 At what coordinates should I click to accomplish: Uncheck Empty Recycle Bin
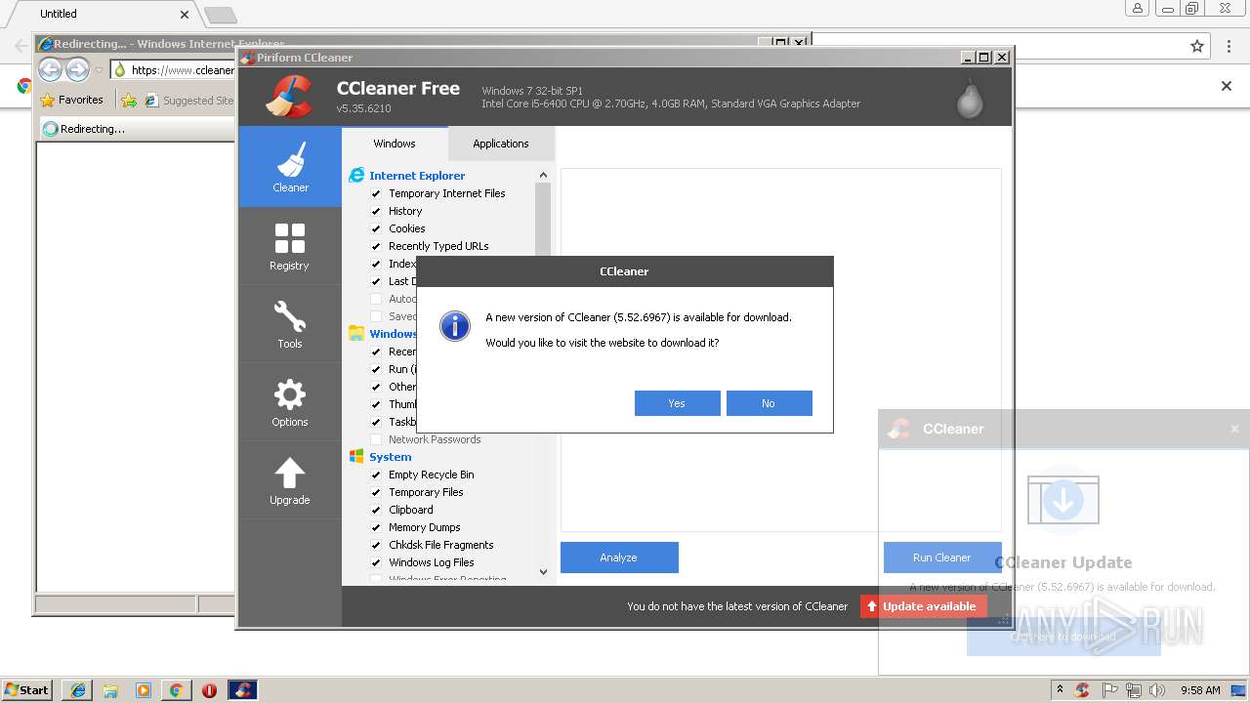click(x=376, y=475)
